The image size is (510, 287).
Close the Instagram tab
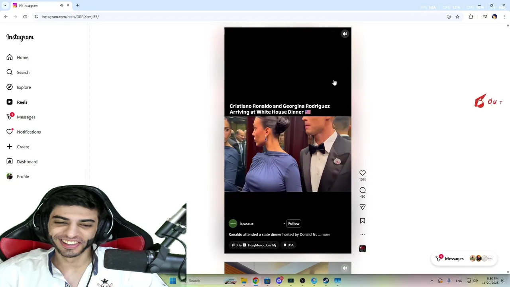click(68, 6)
